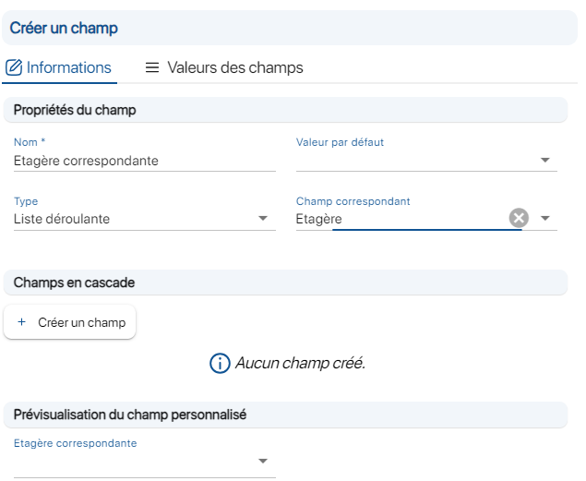
Task: Click the hamburger list icon beside Valeurs des champs
Action: pos(152,67)
